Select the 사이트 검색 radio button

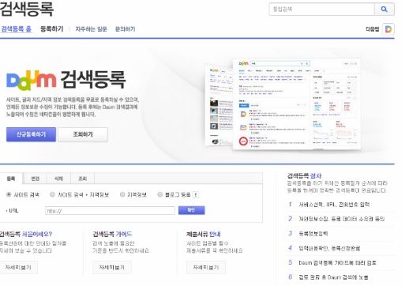click(x=9, y=194)
